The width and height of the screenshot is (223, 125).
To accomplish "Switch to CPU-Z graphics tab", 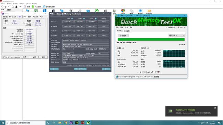I will point(30,17).
